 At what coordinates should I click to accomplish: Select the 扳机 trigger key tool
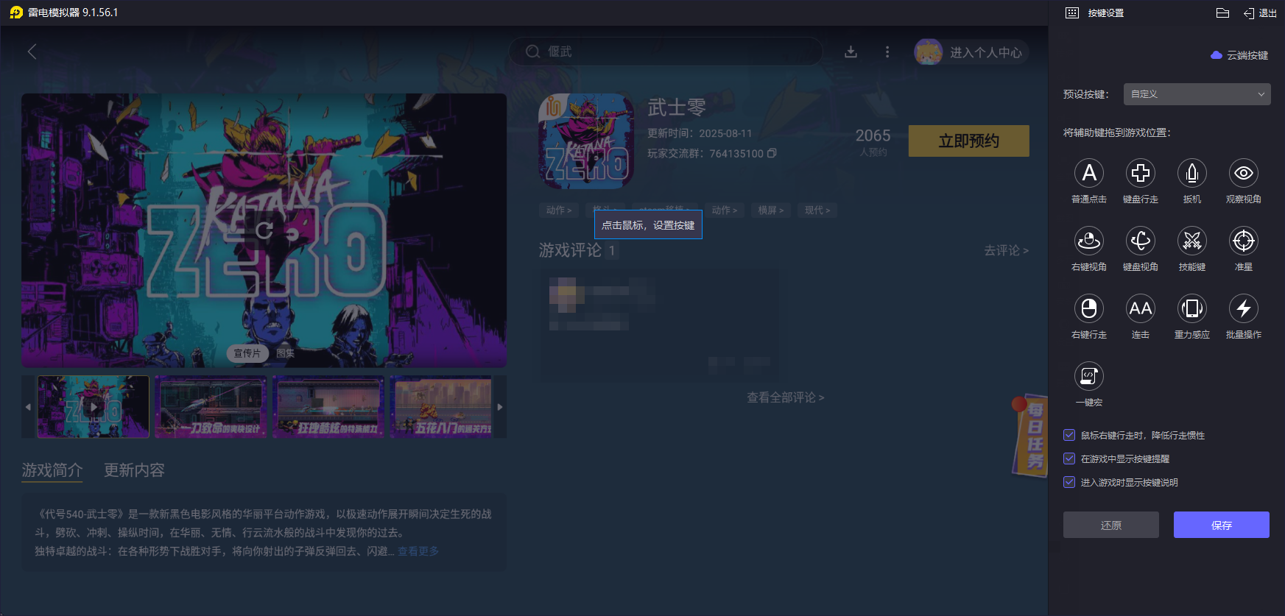1192,174
